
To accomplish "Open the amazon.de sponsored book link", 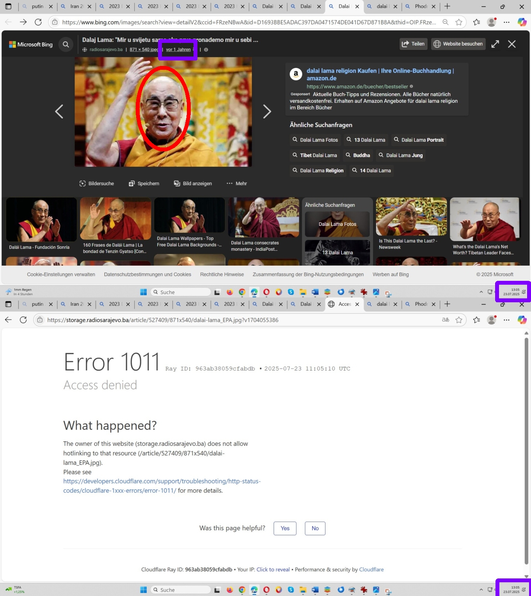I will [x=380, y=74].
